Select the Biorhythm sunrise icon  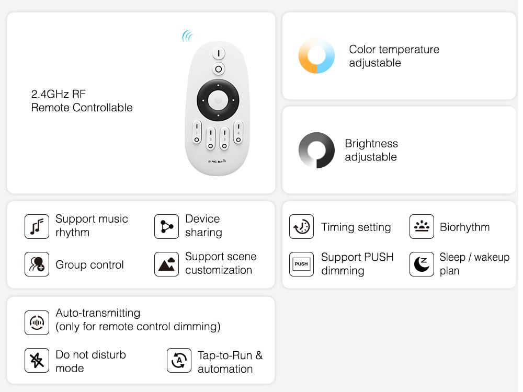[x=422, y=227]
